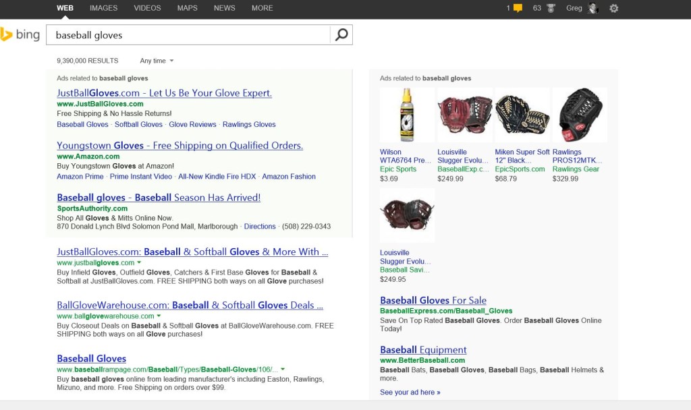Click Greg's profile avatar
The width and height of the screenshot is (691, 410).
pyautogui.click(x=592, y=8)
